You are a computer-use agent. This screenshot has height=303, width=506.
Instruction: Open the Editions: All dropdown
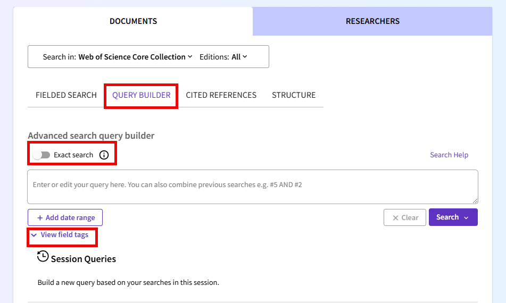pyautogui.click(x=223, y=57)
